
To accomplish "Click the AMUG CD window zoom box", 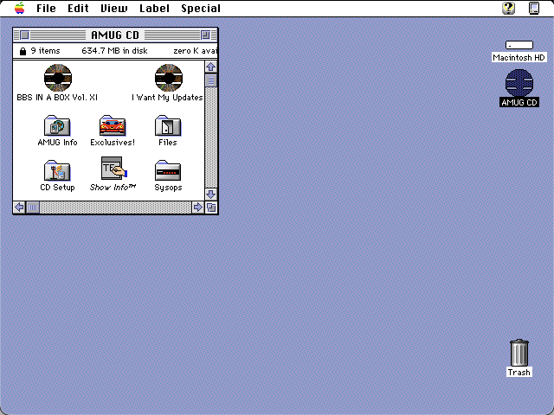I will (205, 35).
